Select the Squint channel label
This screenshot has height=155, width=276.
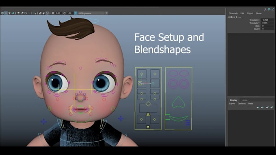click(x=257, y=29)
